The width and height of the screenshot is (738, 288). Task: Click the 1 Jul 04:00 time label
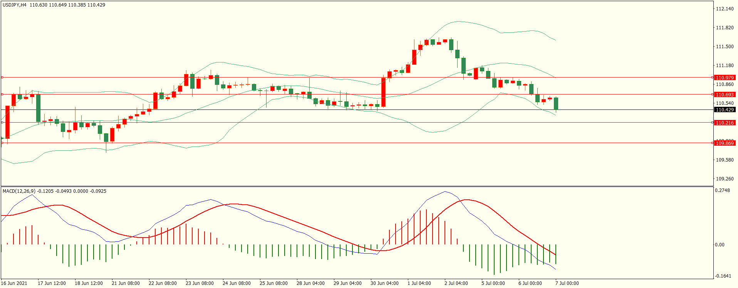coord(419,283)
